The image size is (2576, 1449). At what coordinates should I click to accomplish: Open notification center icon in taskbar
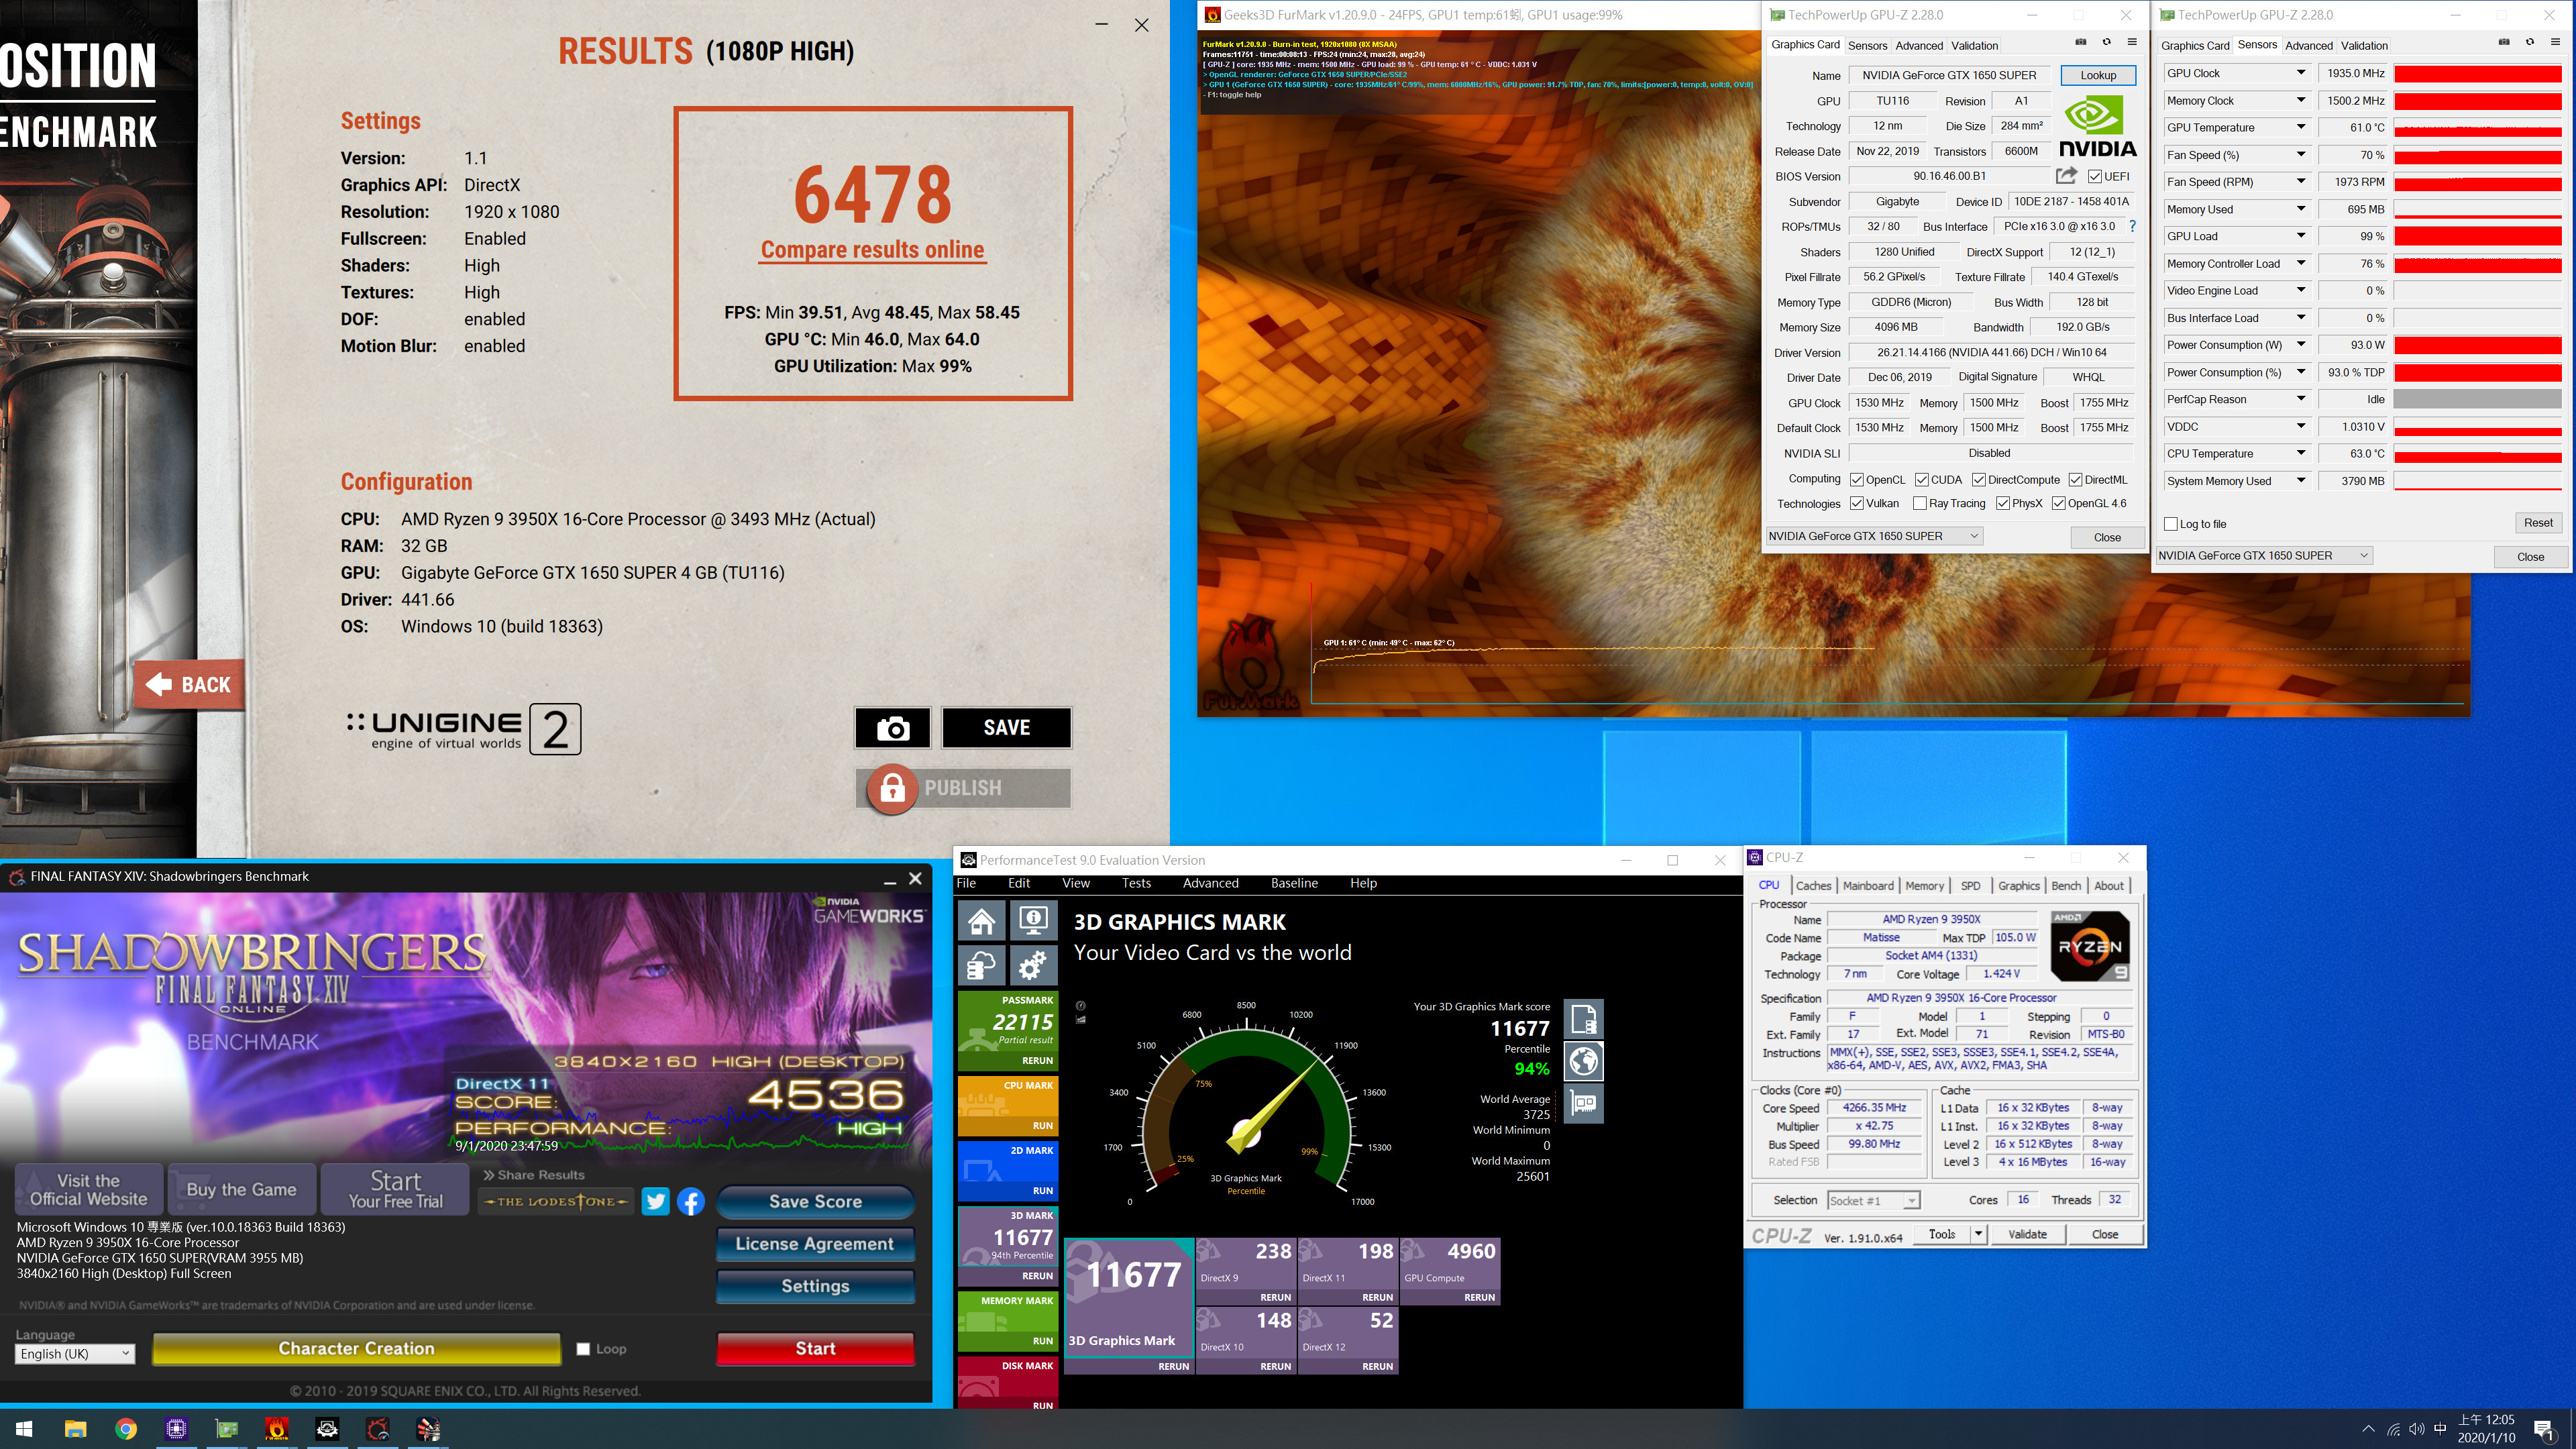click(x=2544, y=1430)
